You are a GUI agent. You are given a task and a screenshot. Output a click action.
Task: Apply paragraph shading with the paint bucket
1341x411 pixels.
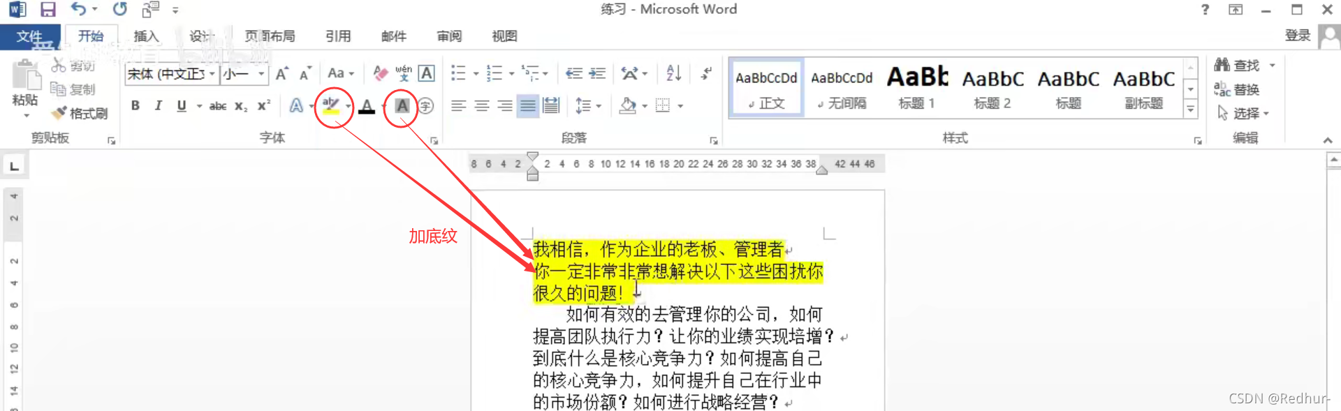(x=628, y=106)
